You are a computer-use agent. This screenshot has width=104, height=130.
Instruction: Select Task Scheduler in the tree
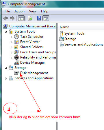(x=32, y=37)
